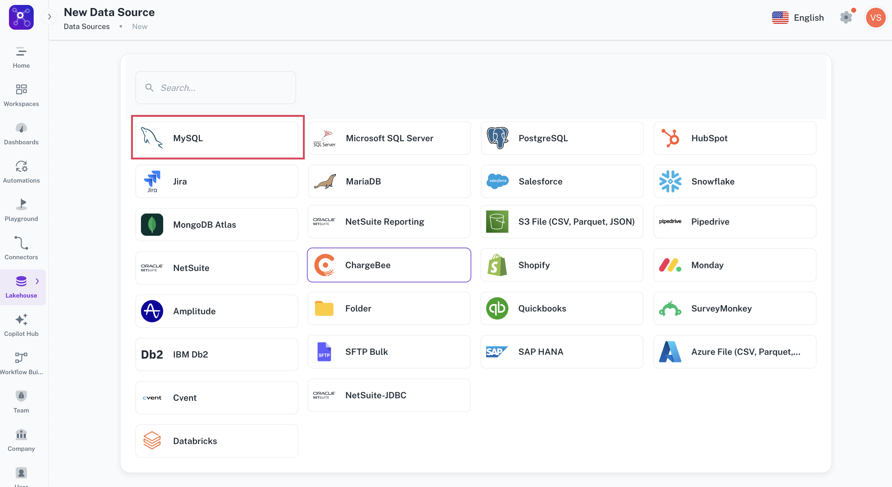
Task: Click the search magnifier icon
Action: pyautogui.click(x=149, y=87)
